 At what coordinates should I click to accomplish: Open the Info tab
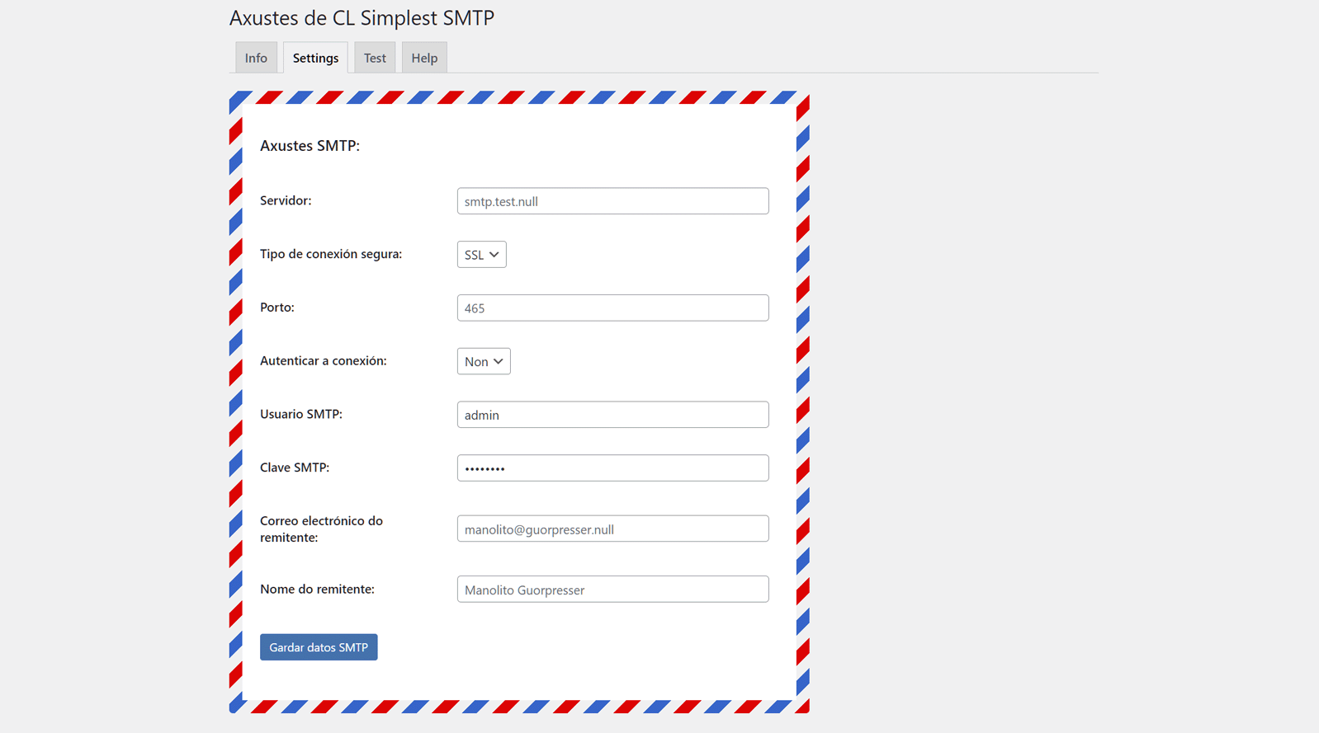[x=256, y=58]
